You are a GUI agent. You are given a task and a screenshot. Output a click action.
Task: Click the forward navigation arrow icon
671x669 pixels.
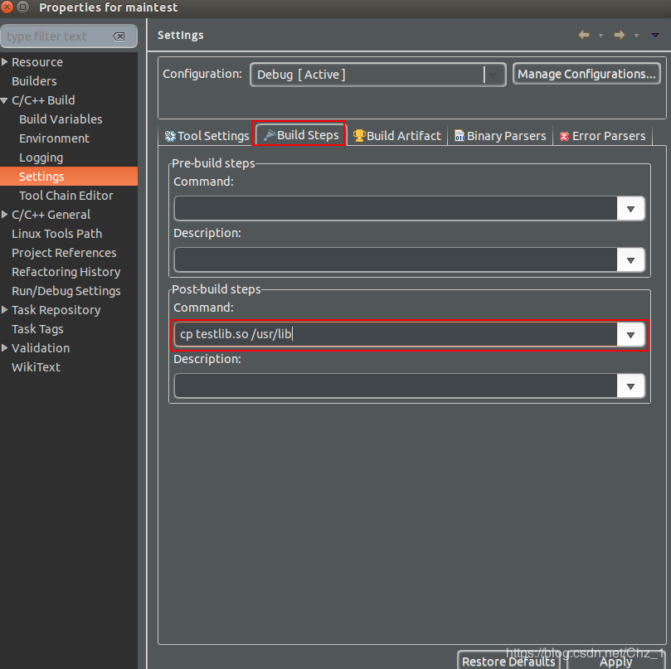click(x=620, y=35)
